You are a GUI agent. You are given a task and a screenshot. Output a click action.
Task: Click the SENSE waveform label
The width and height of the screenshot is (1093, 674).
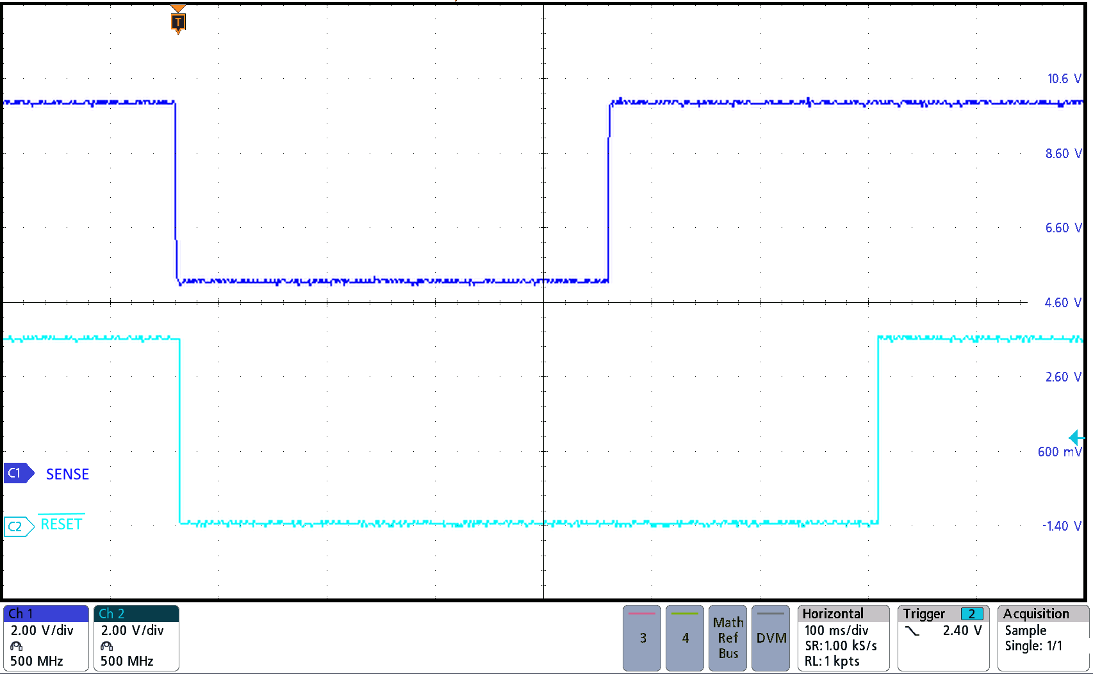pyautogui.click(x=67, y=474)
